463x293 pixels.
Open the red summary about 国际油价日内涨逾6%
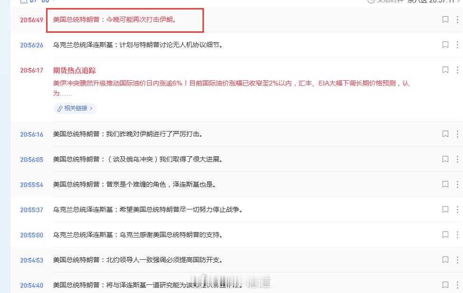(x=231, y=88)
